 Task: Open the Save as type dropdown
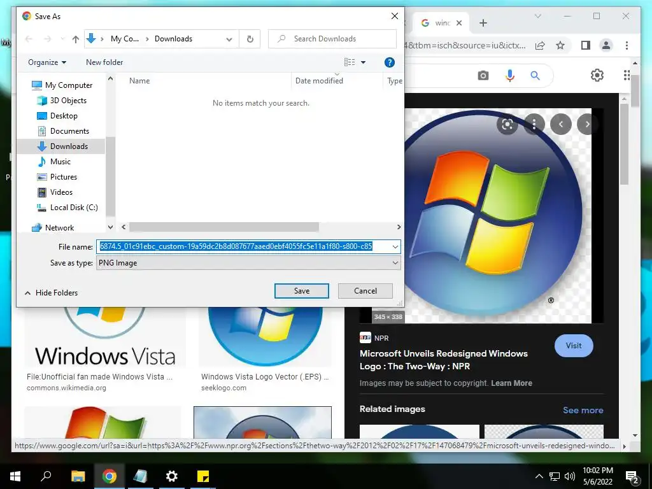click(x=248, y=263)
